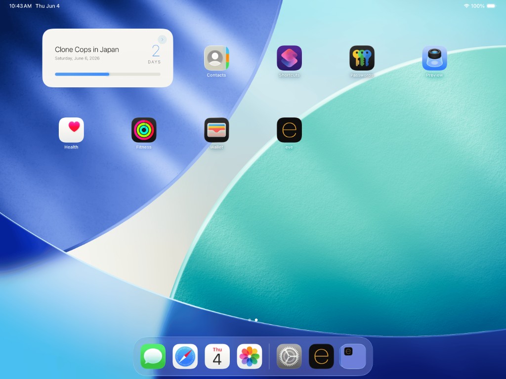Image resolution: width=506 pixels, height=379 pixels.
Task: Click the widget's chevron arrow button
Action: (162, 39)
